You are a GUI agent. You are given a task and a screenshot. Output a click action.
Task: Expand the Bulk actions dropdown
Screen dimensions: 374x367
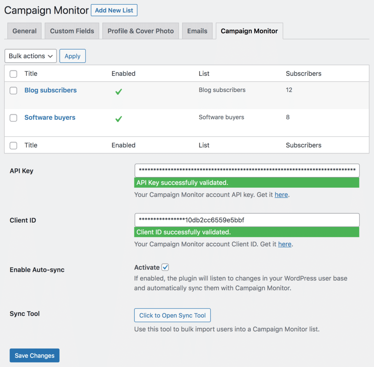click(x=31, y=56)
